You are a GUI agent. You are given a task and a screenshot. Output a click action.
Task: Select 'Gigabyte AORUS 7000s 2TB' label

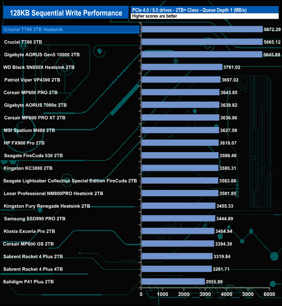point(35,105)
